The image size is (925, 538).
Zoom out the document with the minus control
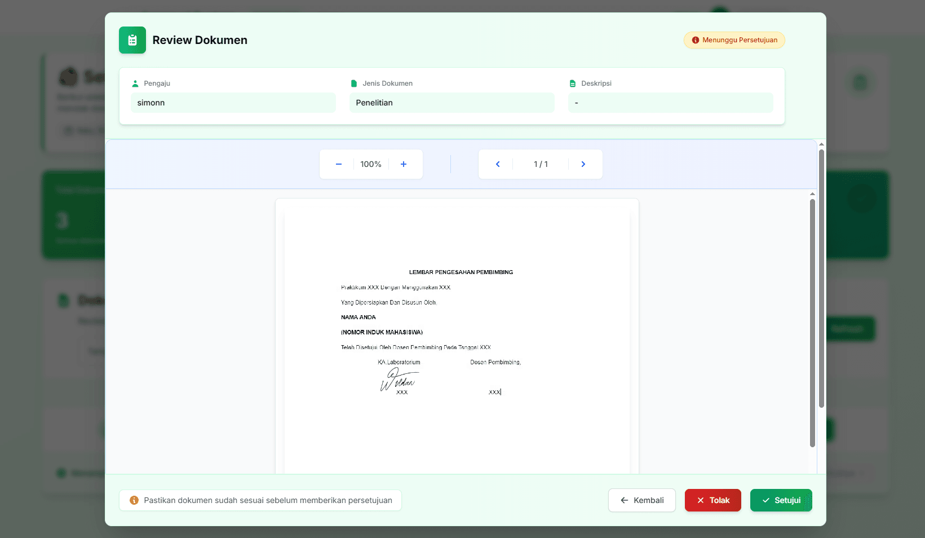pyautogui.click(x=338, y=164)
